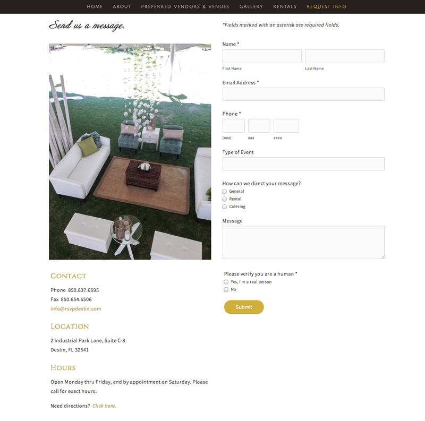Click the lounge furniture photo
This screenshot has width=425, height=421.
click(x=130, y=151)
